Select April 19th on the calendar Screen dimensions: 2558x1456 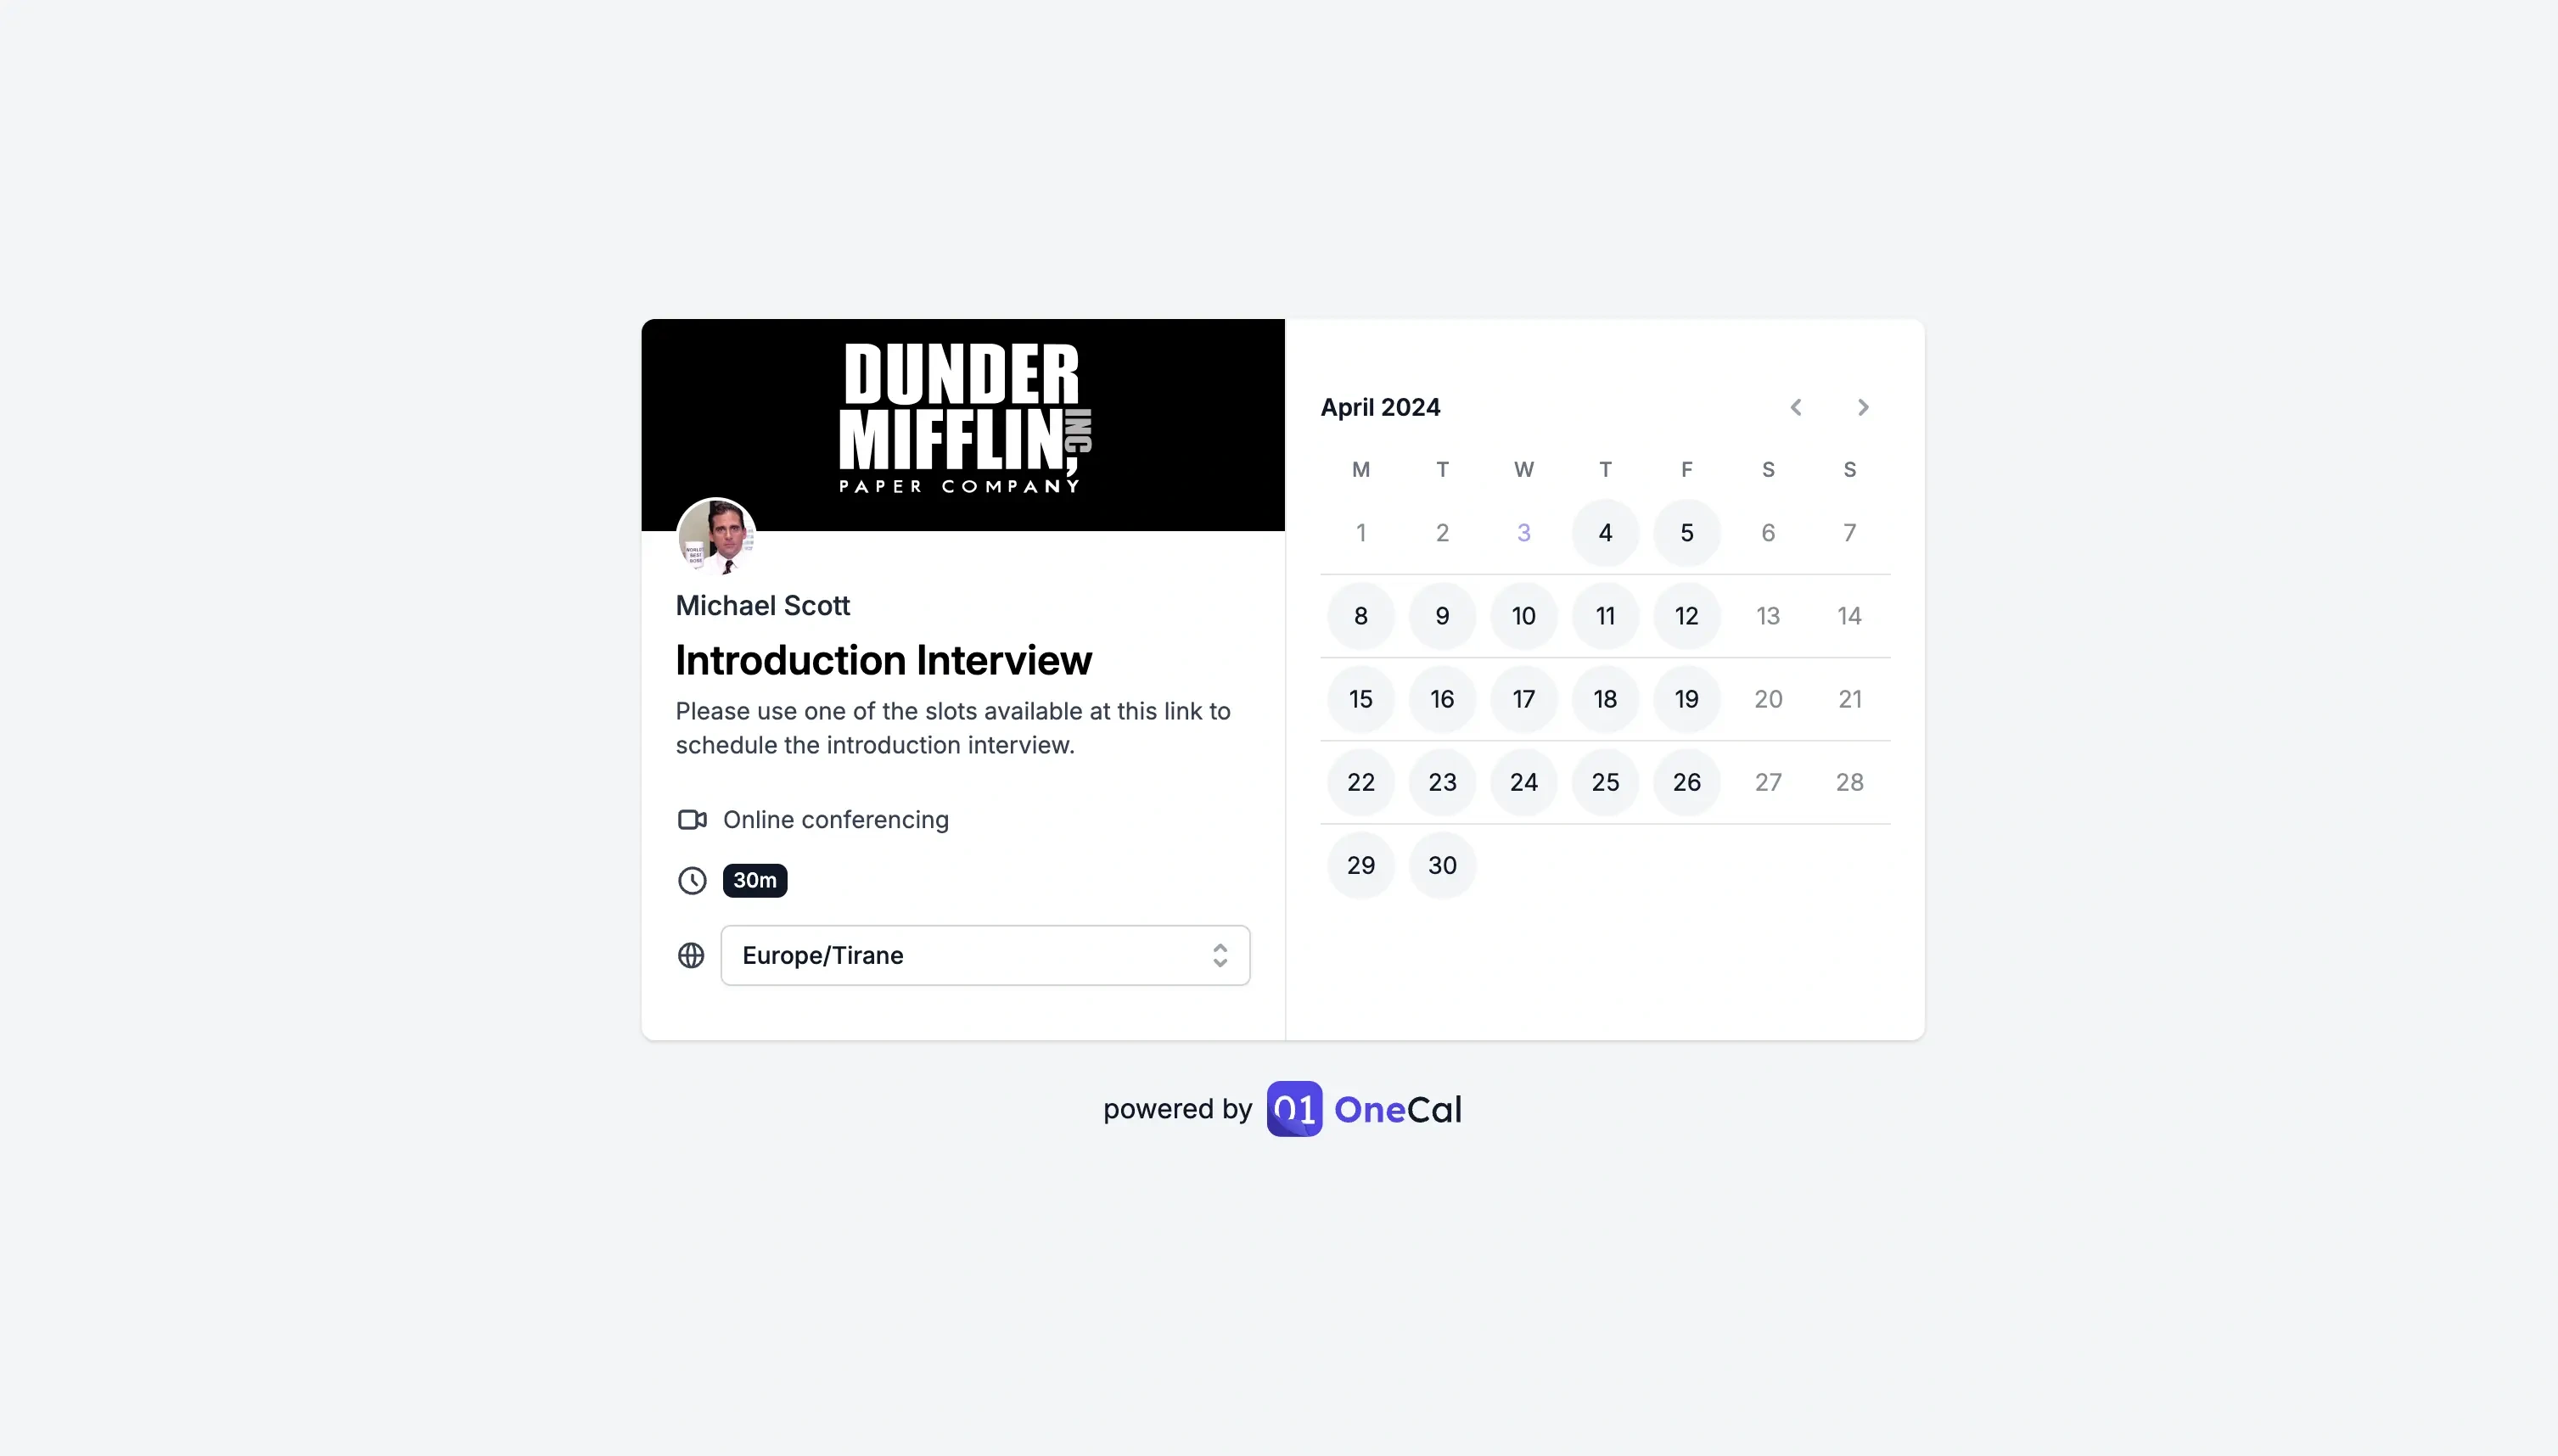point(1686,697)
